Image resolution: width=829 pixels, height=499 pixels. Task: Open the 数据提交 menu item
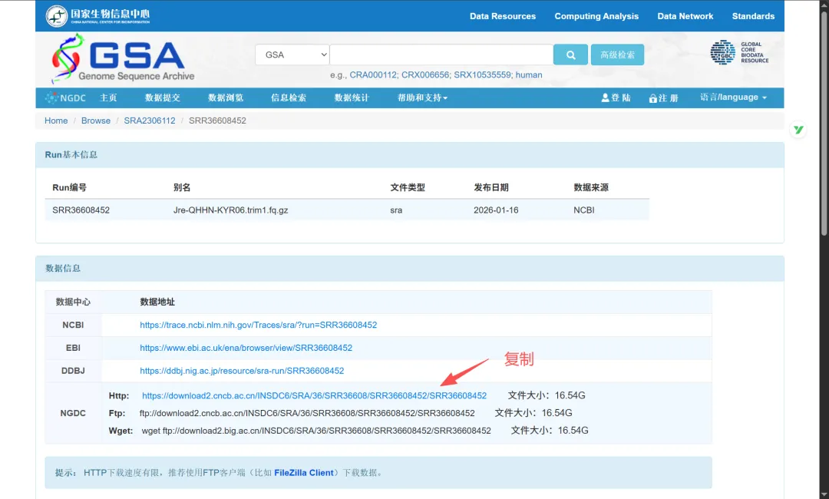[163, 97]
